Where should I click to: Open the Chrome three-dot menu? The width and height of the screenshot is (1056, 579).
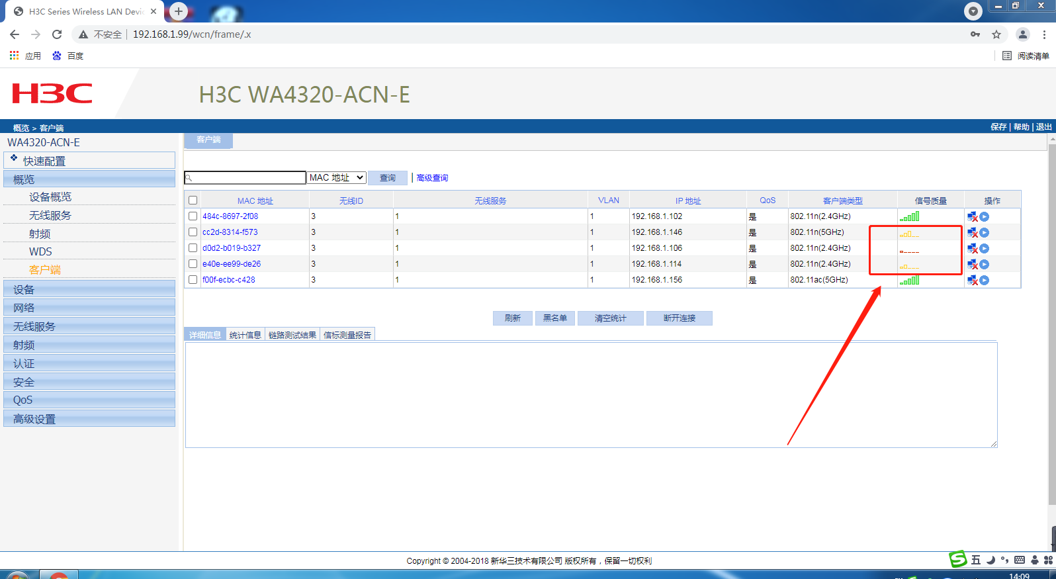(1044, 34)
